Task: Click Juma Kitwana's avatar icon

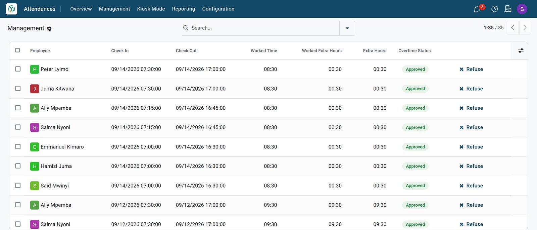Action: [x=35, y=89]
